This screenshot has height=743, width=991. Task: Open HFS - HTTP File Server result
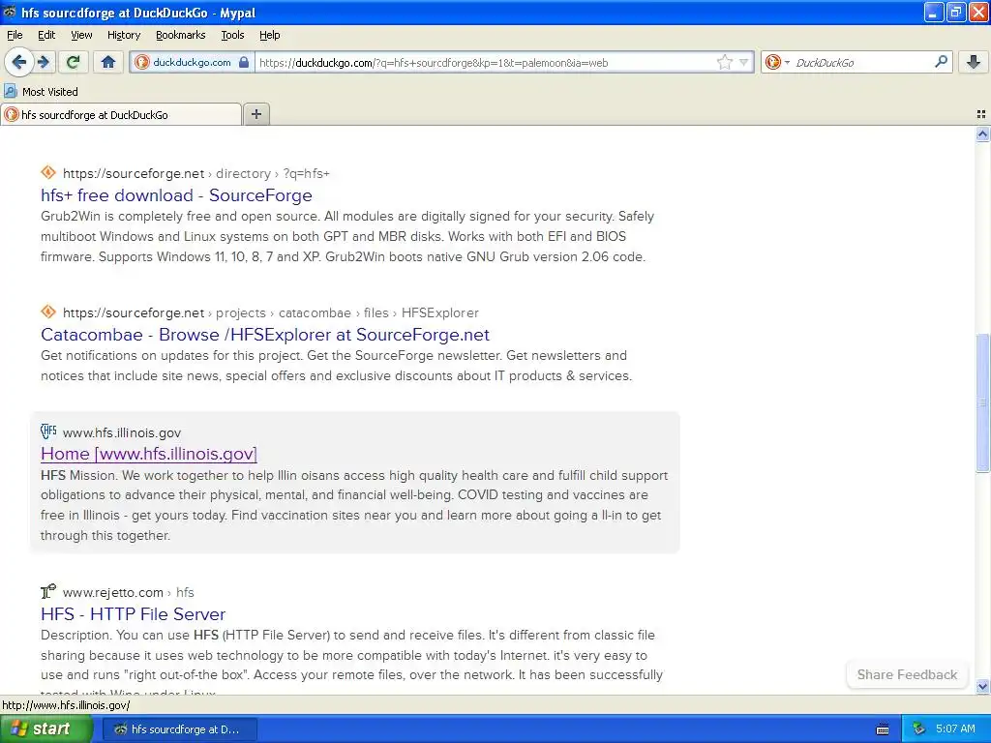click(133, 614)
